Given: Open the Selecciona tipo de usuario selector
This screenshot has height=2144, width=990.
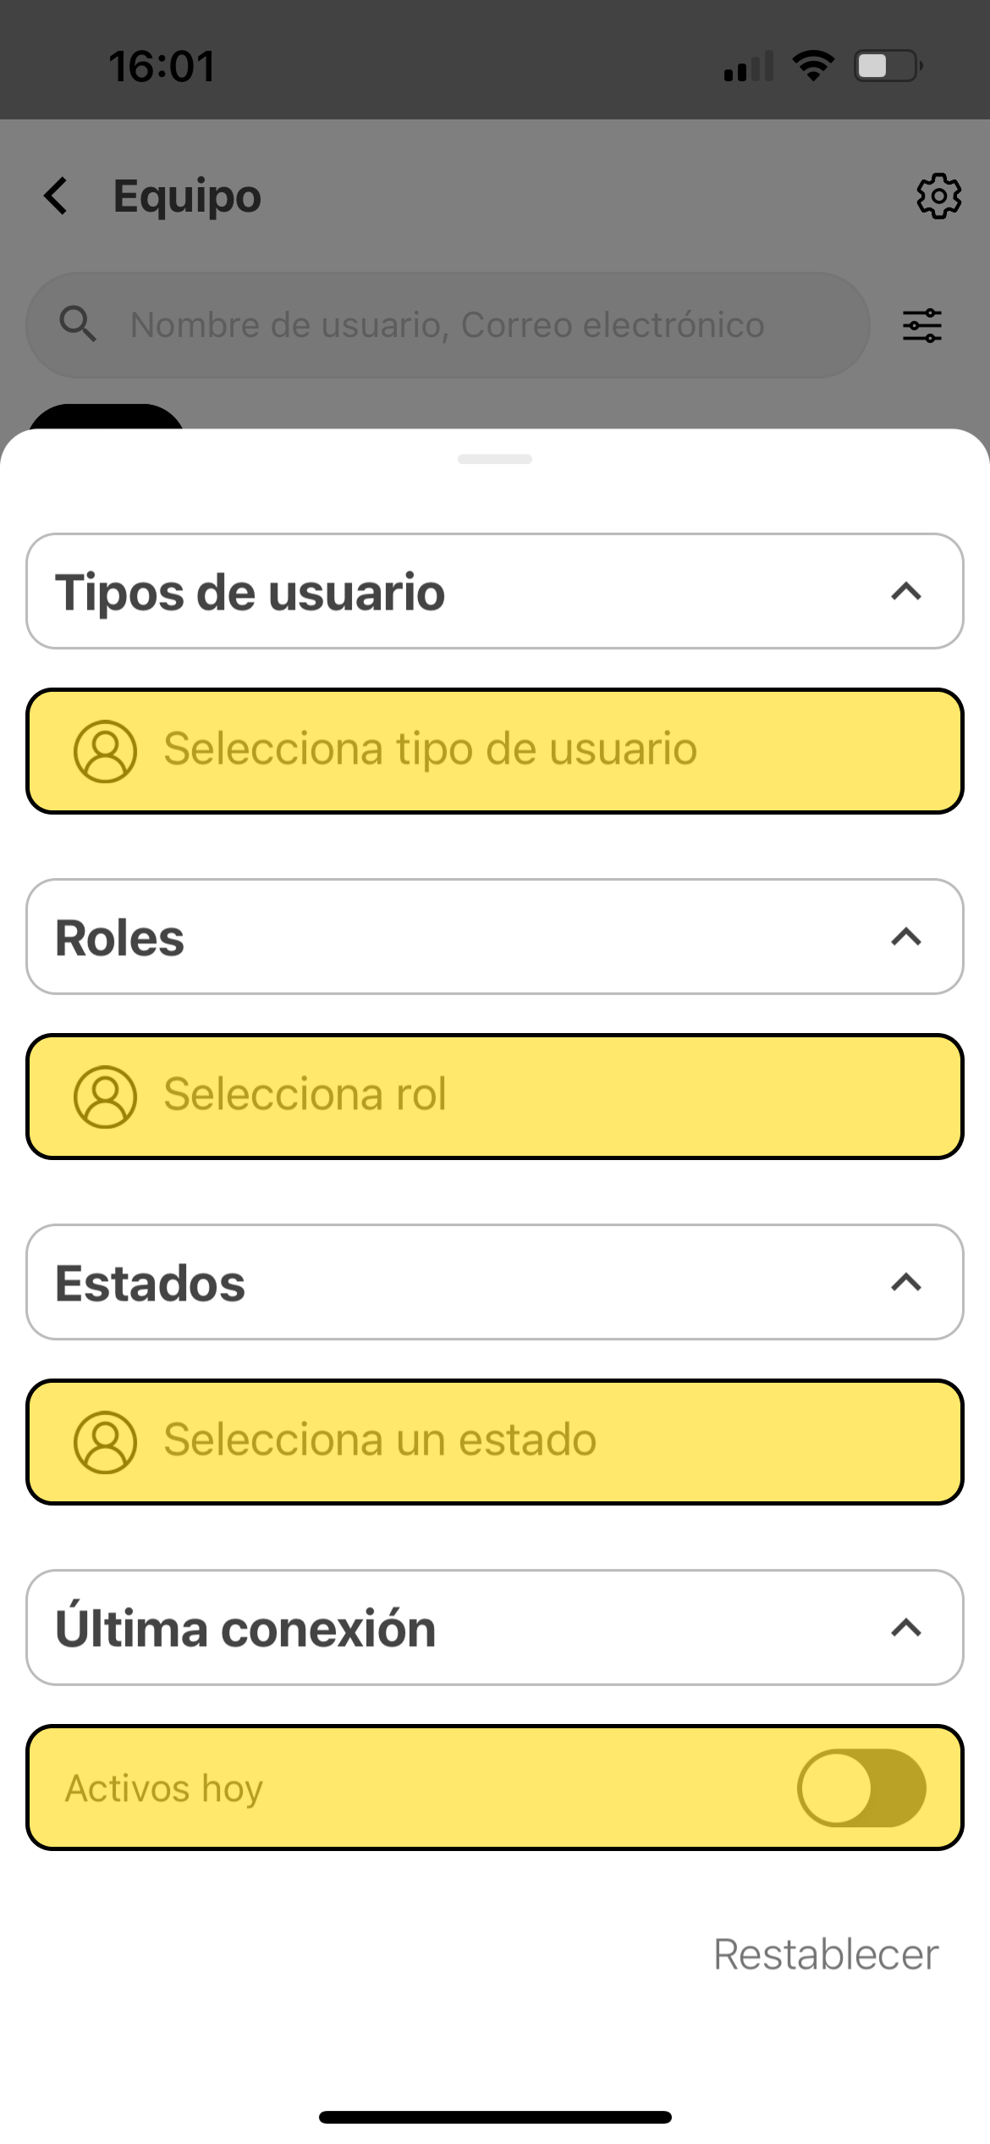Looking at the screenshot, I should 494,751.
